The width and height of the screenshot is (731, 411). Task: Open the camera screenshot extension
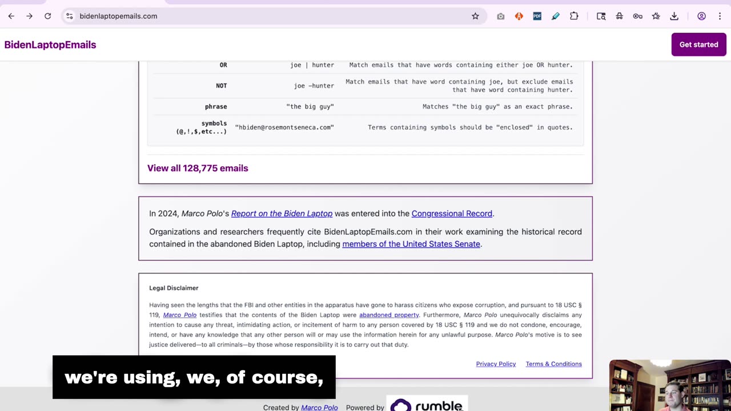[501, 17]
